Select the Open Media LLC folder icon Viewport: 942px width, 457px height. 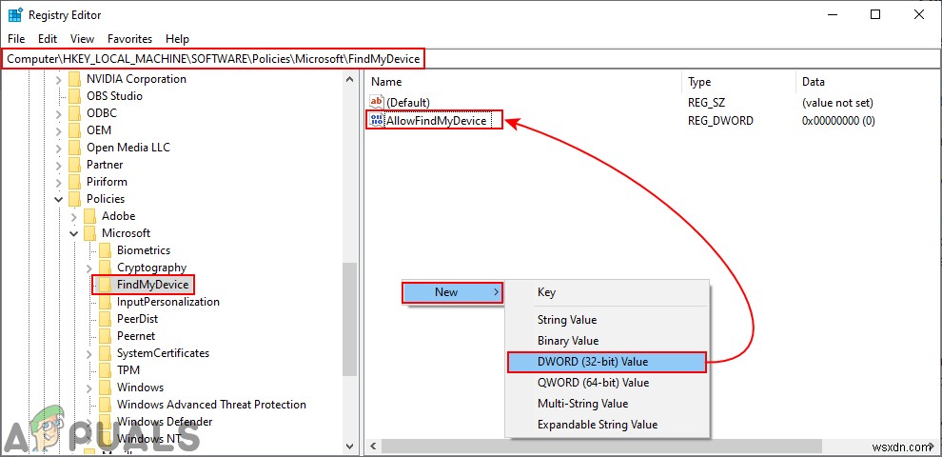click(x=74, y=148)
